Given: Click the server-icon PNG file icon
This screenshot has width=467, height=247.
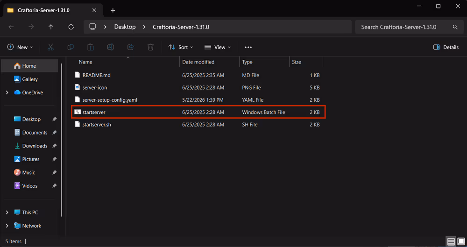Looking at the screenshot, I should [x=78, y=88].
